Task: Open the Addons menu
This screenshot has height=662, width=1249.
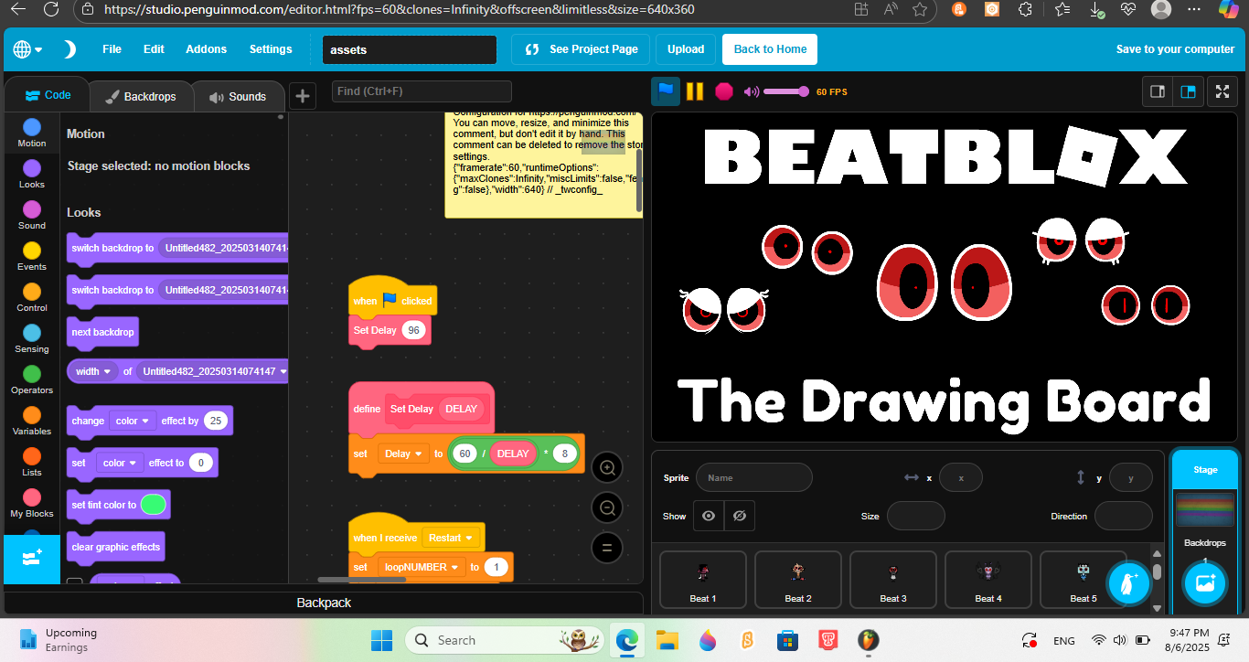Action: [206, 49]
